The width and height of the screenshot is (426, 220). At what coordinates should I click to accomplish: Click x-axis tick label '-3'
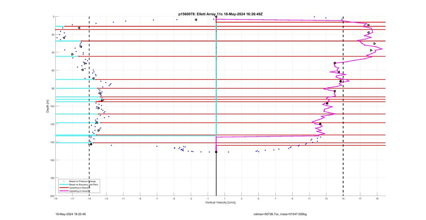(x=191, y=199)
